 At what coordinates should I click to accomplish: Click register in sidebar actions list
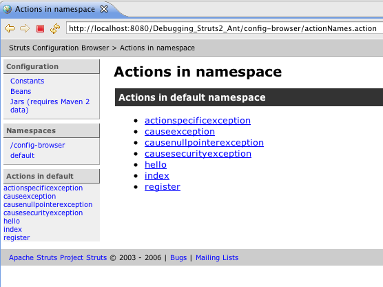coord(17,237)
